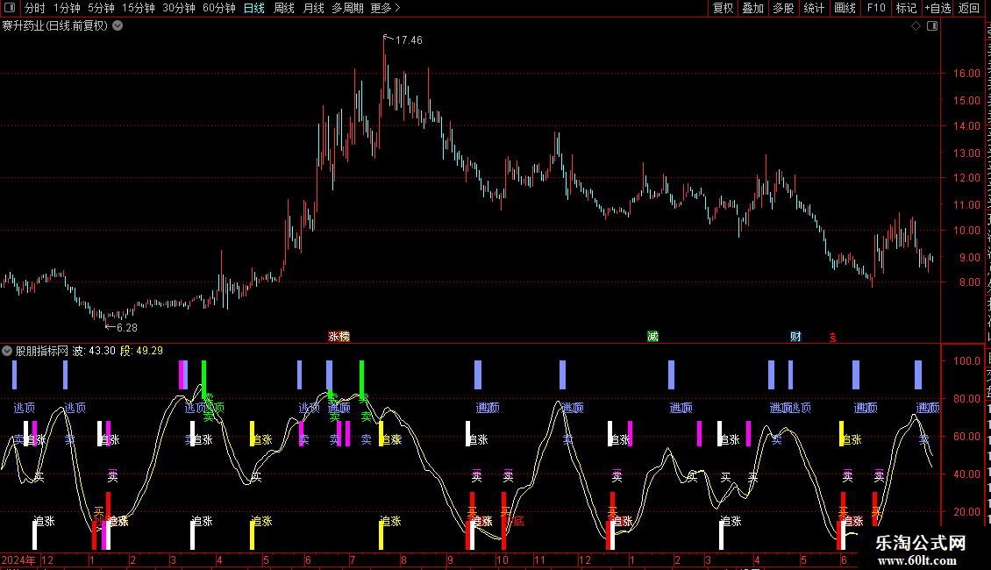Open F10 company information
Image resolution: width=991 pixels, height=570 pixels.
[x=876, y=8]
